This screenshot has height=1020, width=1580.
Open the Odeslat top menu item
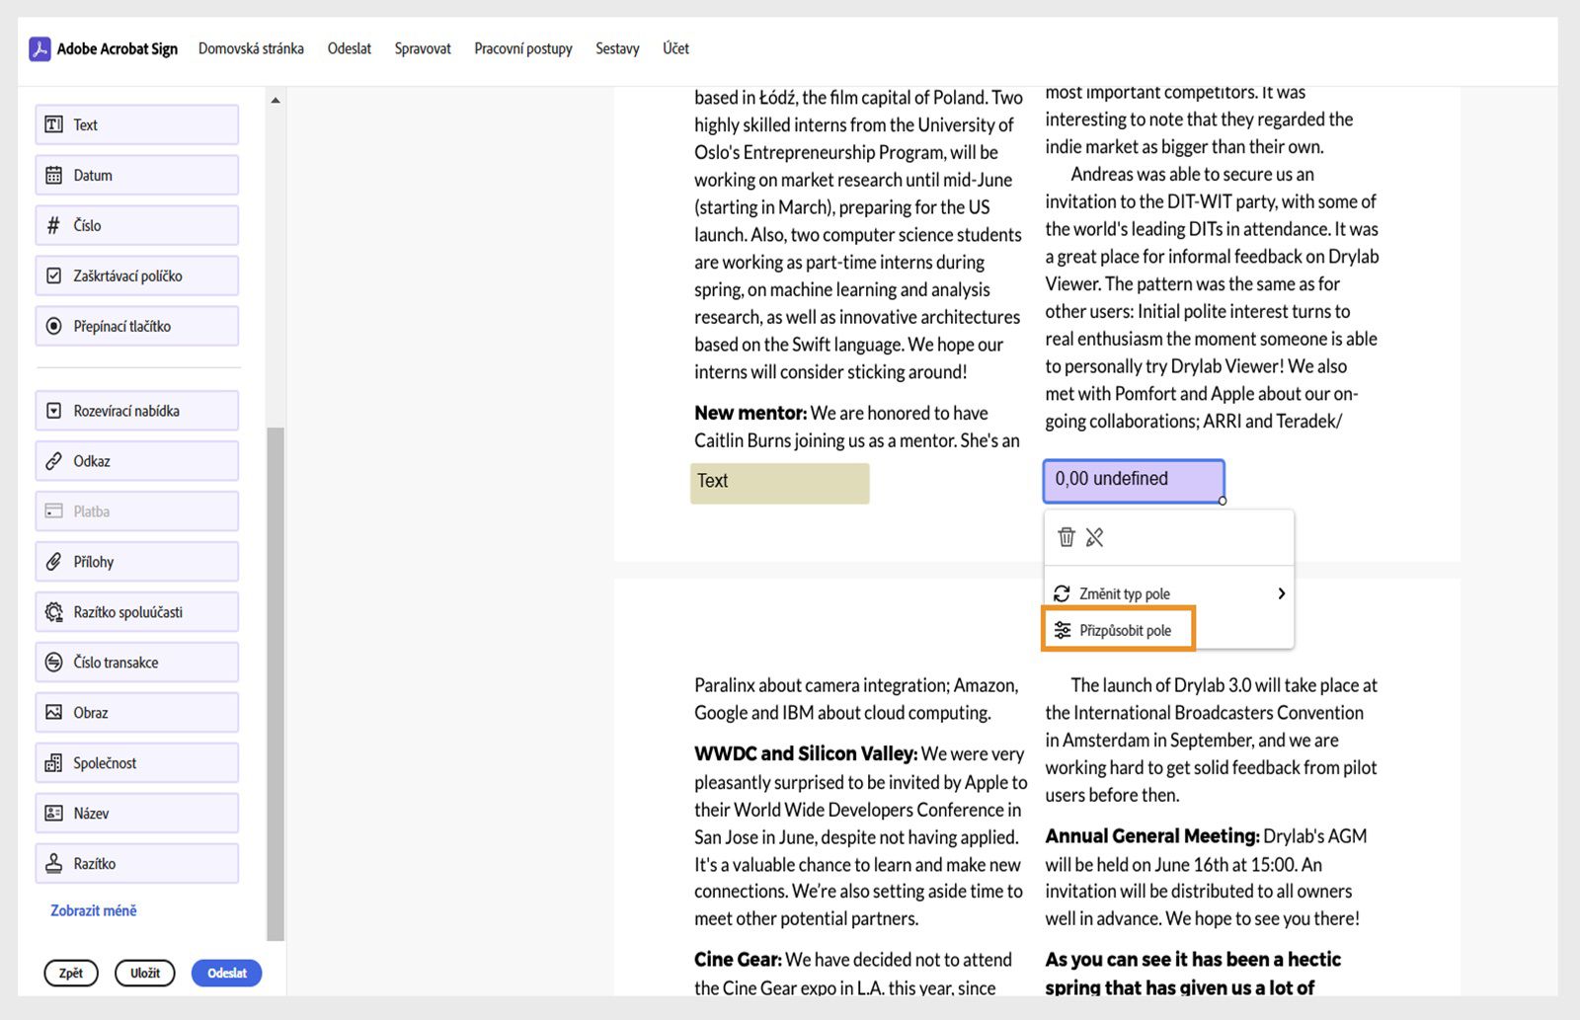tap(350, 48)
